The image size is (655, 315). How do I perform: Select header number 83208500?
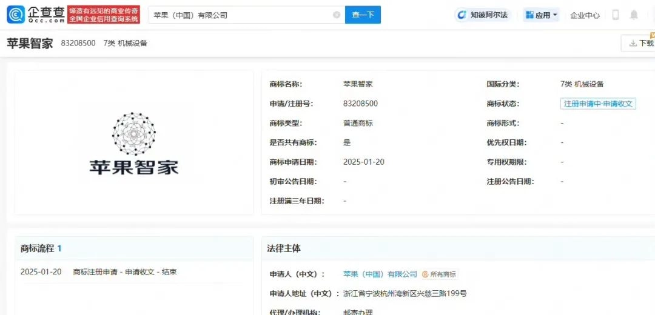tap(78, 43)
